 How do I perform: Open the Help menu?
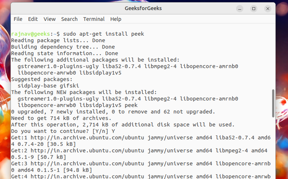pos(116,19)
